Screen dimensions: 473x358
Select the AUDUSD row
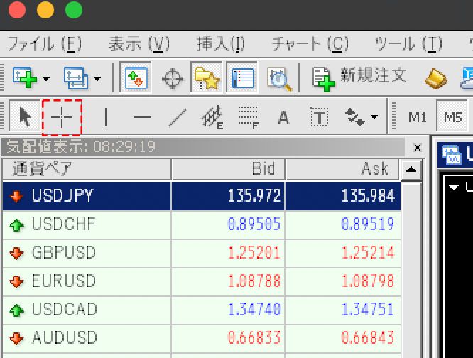[x=202, y=338]
